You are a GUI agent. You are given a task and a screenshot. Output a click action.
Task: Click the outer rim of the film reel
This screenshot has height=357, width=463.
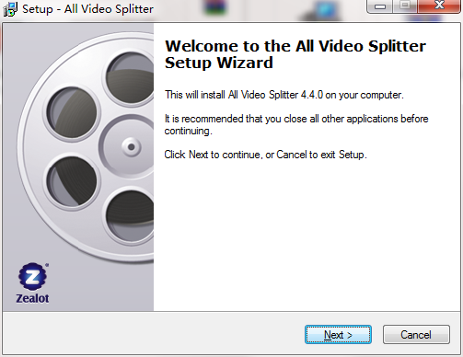[24, 147]
